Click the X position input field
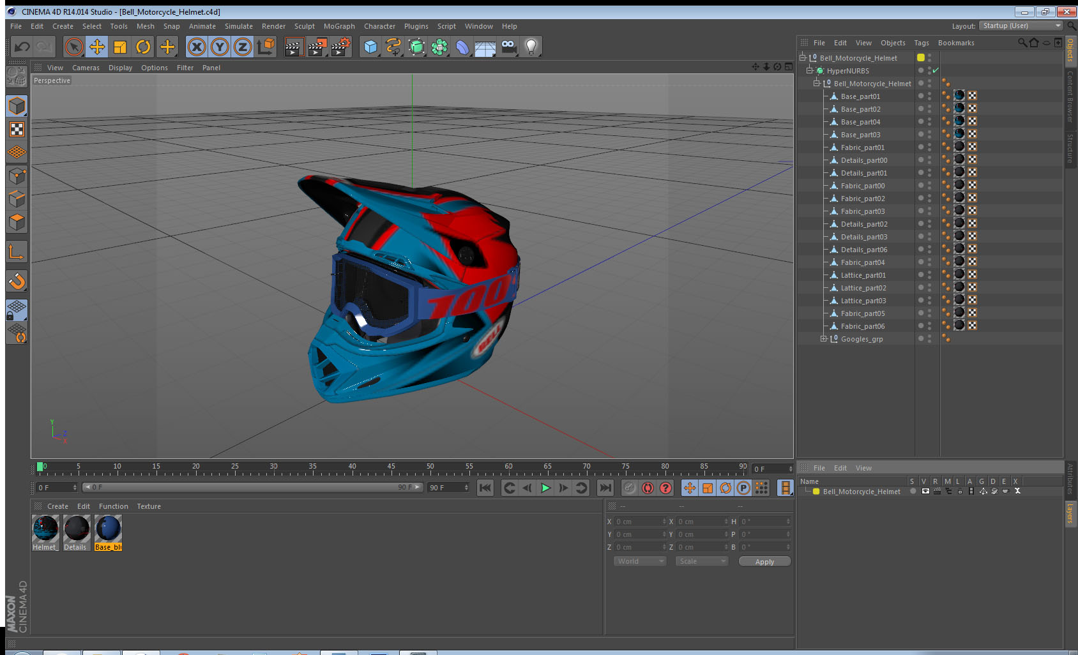This screenshot has height=655, width=1078. coord(641,522)
